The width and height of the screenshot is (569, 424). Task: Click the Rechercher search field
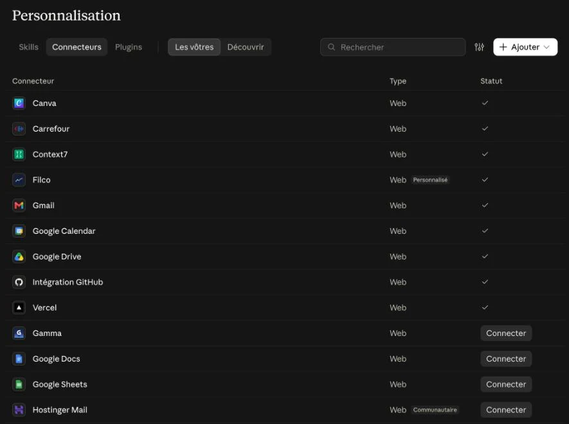click(393, 47)
